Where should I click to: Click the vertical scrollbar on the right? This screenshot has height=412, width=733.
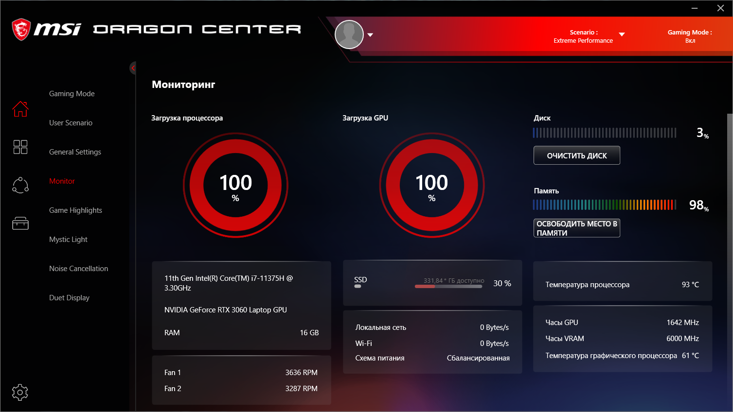point(730,262)
